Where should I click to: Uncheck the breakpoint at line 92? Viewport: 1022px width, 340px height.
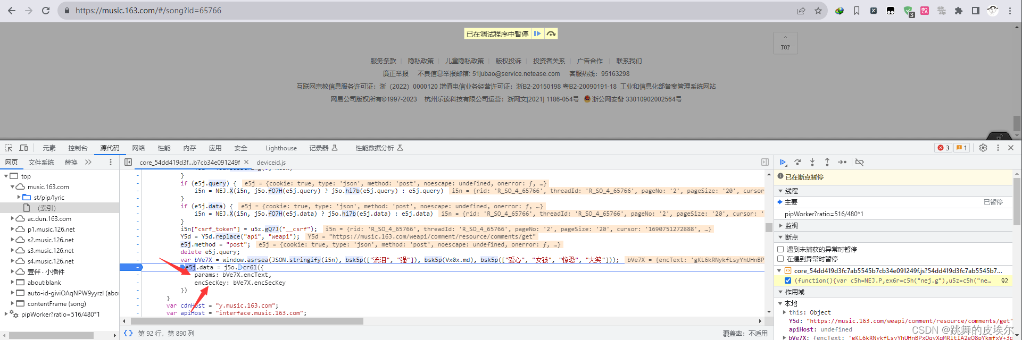tap(788, 280)
